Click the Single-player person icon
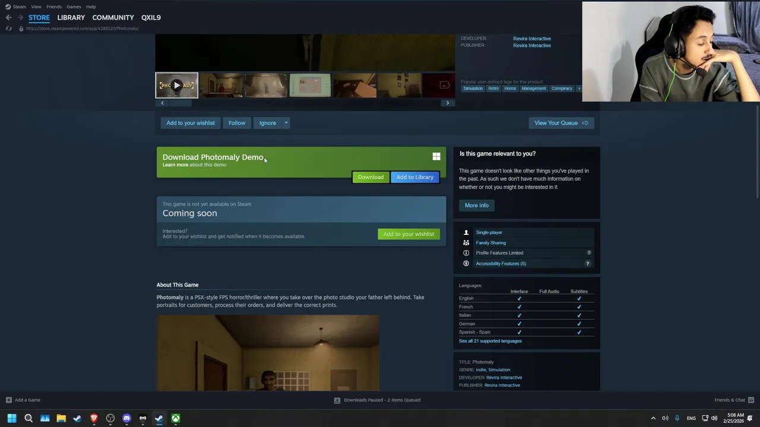Viewport: 760px width, 427px height. click(466, 232)
